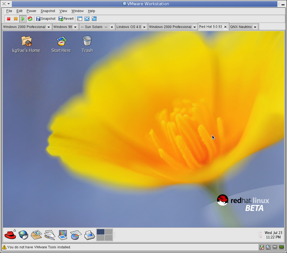Screen dimensions: 287x253
Task: Toggle the sidebar view icon in the toolbar
Action: (x=80, y=19)
